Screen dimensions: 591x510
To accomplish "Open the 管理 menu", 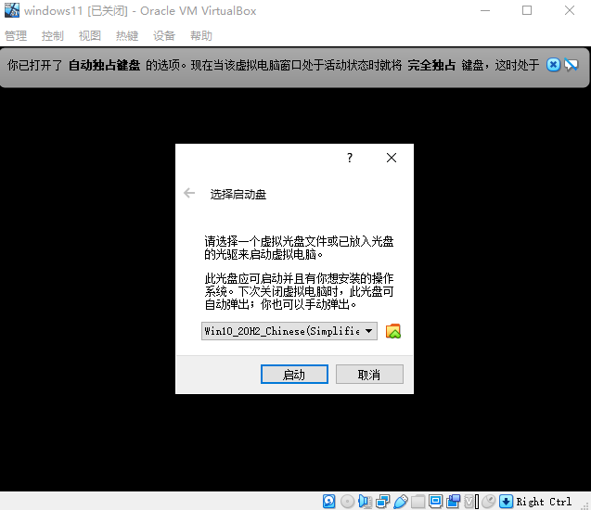I will 16,36.
